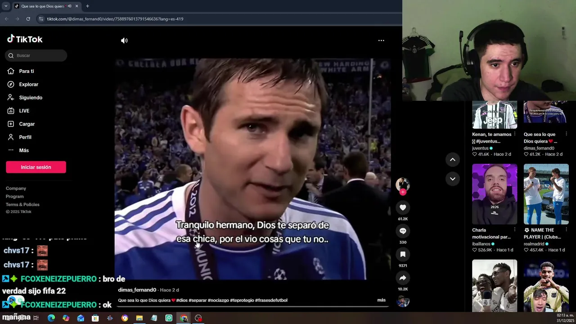Open Microsoft Edge from the taskbar

click(x=51, y=318)
